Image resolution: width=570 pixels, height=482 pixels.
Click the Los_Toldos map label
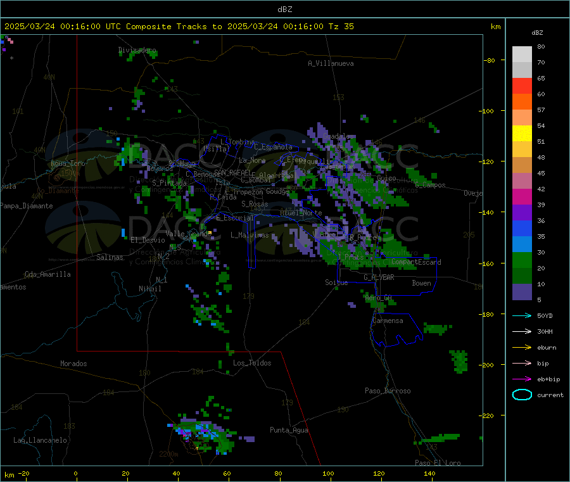(x=252, y=363)
